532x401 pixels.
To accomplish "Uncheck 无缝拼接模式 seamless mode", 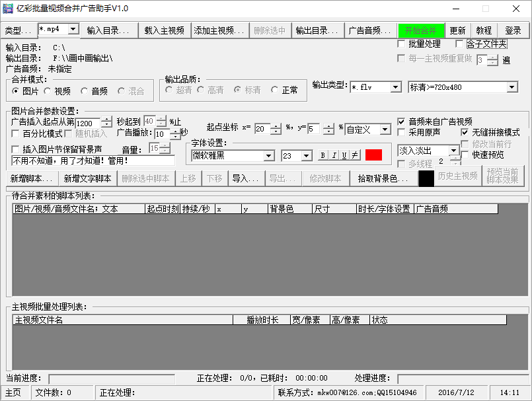I will pyautogui.click(x=465, y=132).
